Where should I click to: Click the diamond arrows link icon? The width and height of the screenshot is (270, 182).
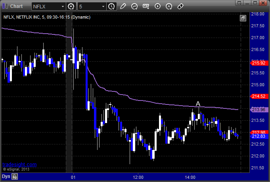pos(180,7)
